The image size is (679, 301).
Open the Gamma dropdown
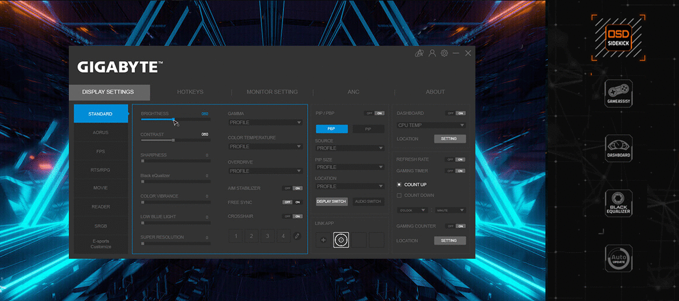tap(265, 123)
